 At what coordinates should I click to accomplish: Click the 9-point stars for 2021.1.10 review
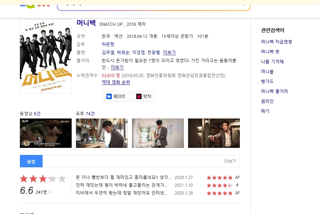click(x=220, y=185)
